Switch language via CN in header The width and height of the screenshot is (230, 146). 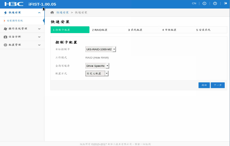point(194,4)
